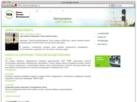Click the green banner 'Выбери свой цвет'
Screen dimensions: 137x102
(108, 61)
